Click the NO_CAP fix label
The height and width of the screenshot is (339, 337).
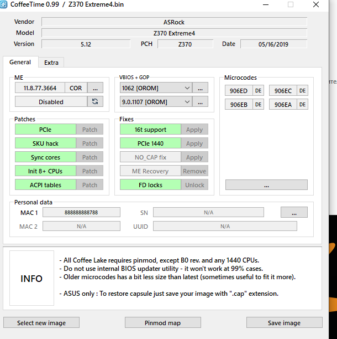pos(150,157)
